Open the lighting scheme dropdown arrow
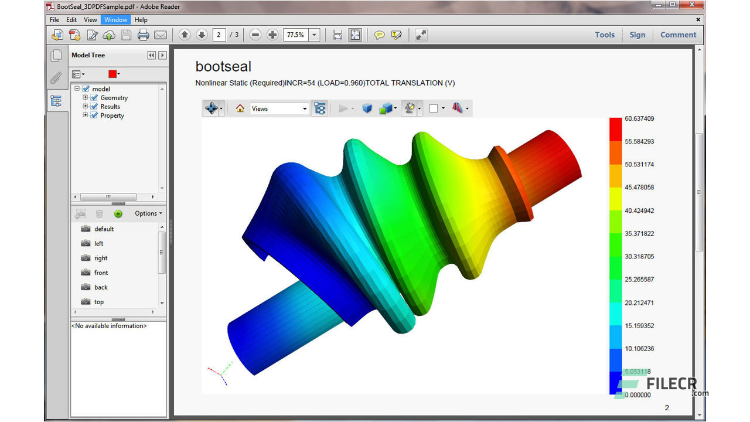Viewport: 750px width, 422px height. point(420,108)
